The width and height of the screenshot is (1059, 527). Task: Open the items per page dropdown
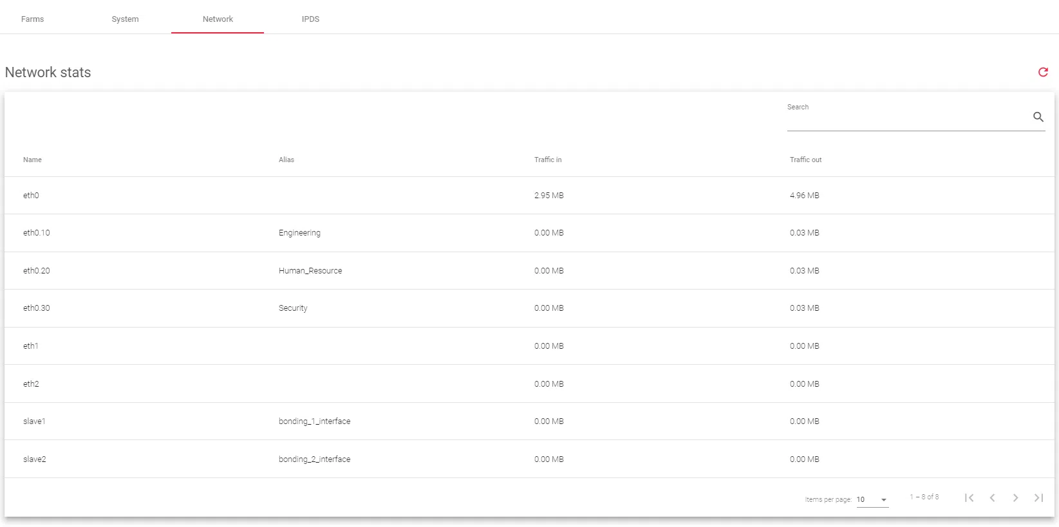click(x=872, y=500)
